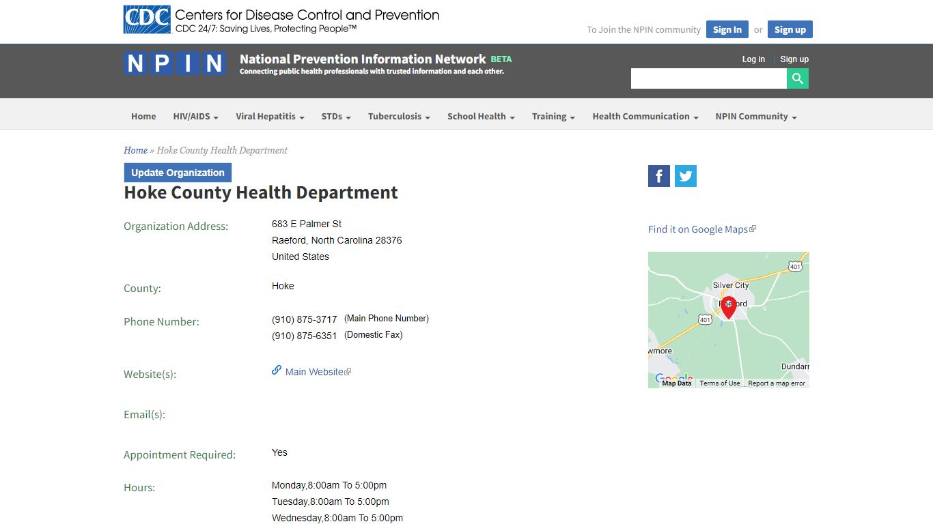This screenshot has width=933, height=524.
Task: Click fax number (910) 875-6351
Action: pos(305,336)
